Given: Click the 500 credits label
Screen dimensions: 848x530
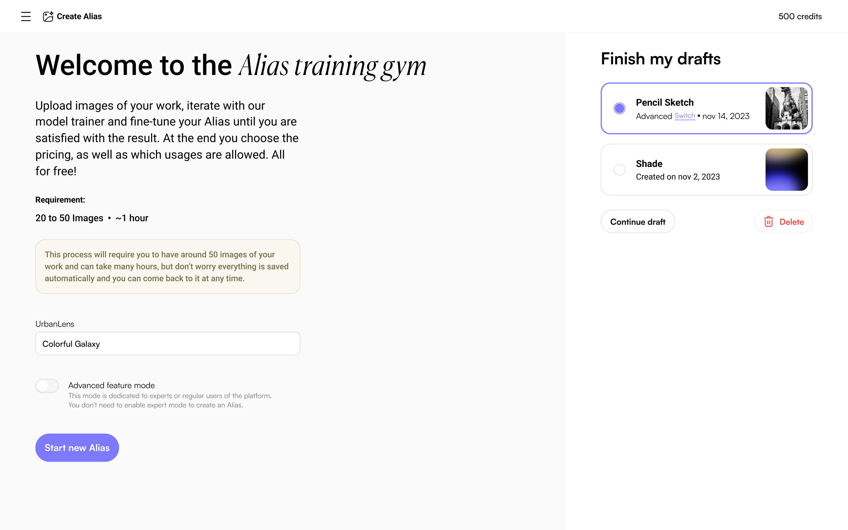Looking at the screenshot, I should tap(800, 17).
